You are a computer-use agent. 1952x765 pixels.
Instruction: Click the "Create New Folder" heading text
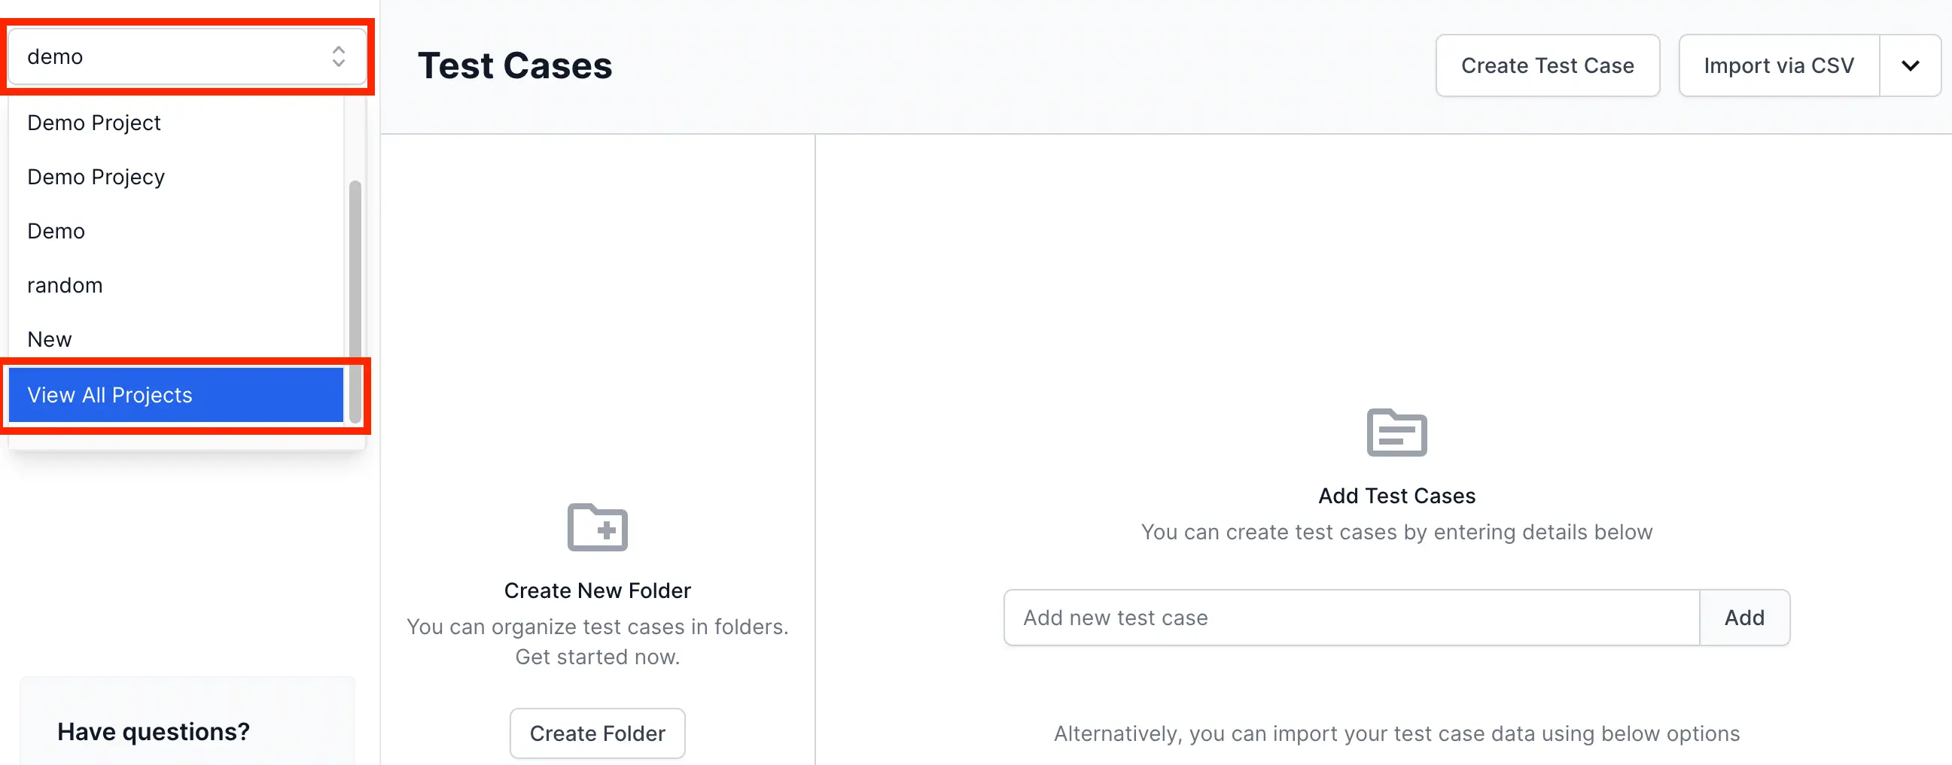tap(597, 590)
